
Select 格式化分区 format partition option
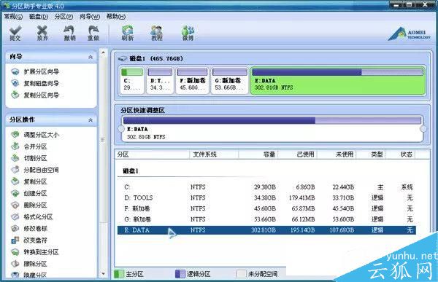(38, 216)
